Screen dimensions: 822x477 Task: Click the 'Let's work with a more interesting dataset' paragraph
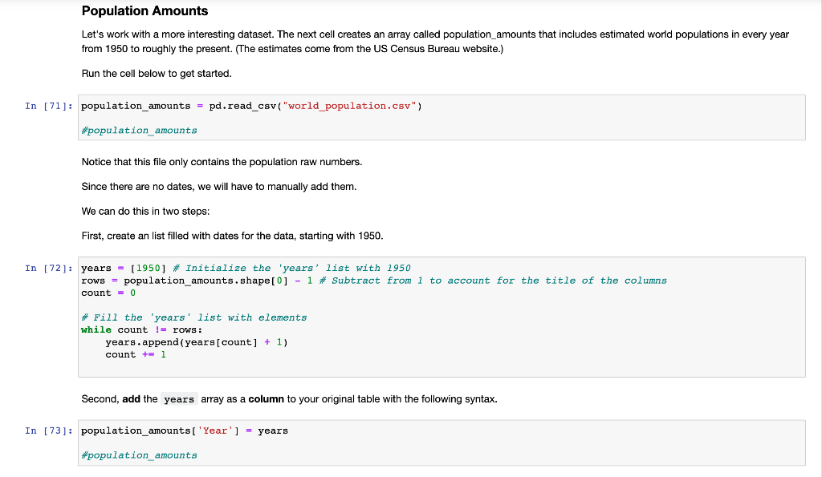coord(435,42)
